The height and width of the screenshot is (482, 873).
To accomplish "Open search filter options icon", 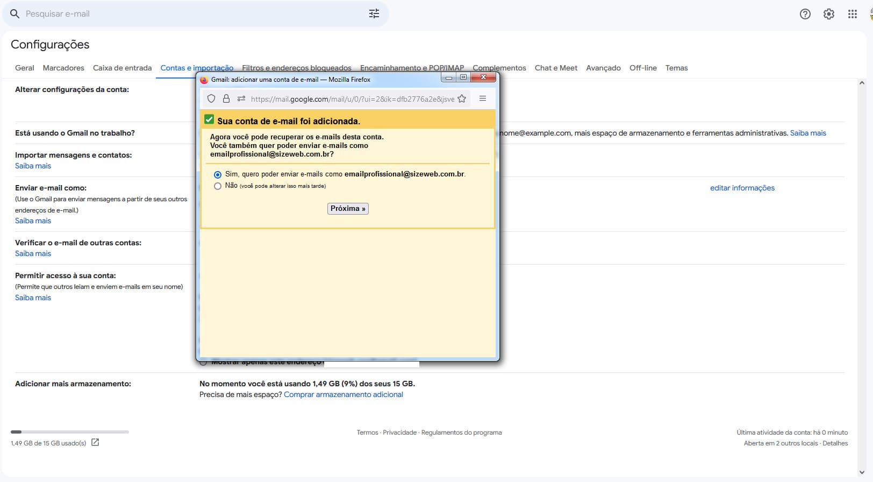I will pyautogui.click(x=374, y=14).
